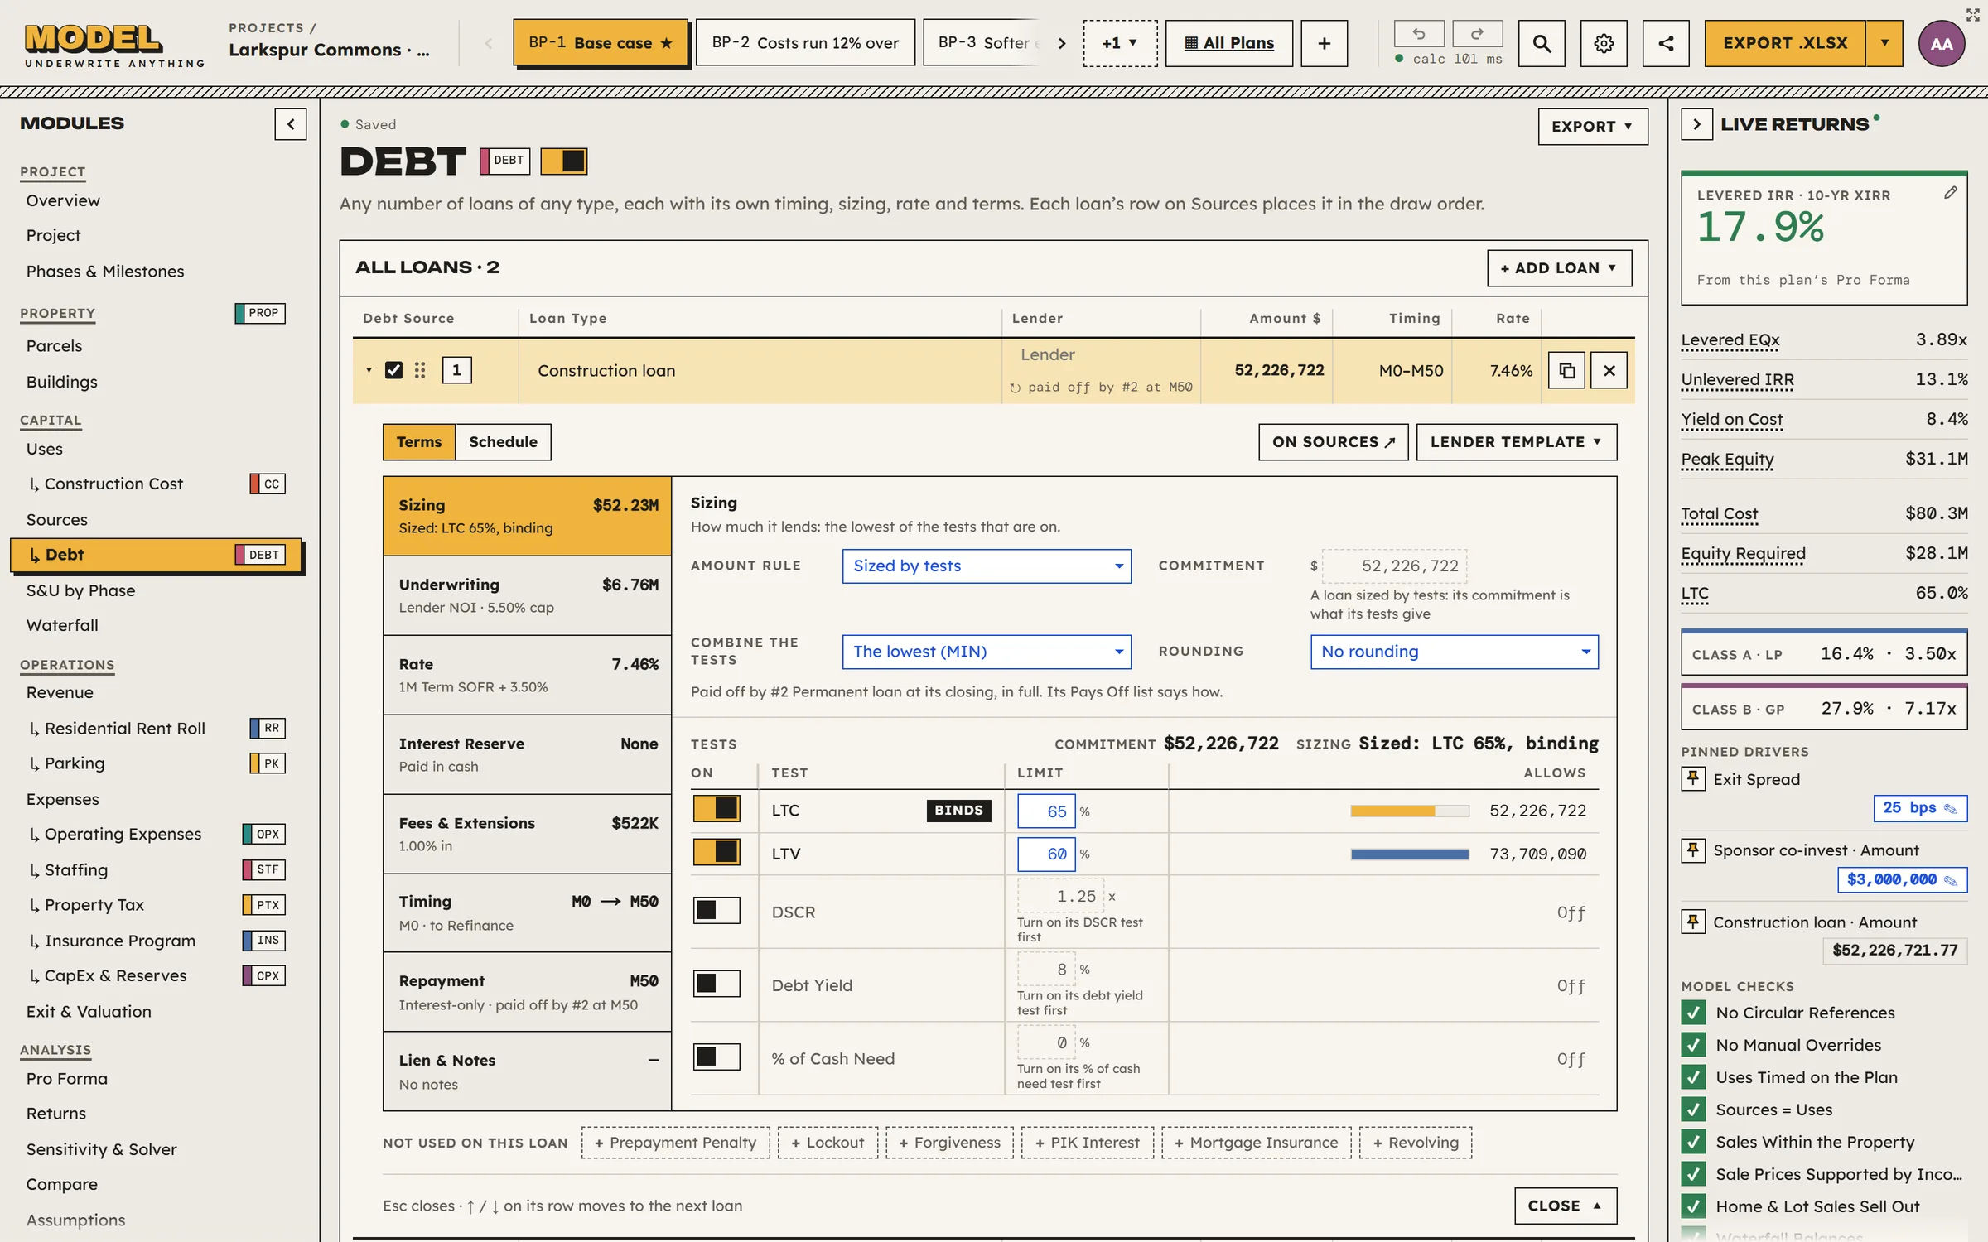Open Combine the Tests dropdown
Image resolution: width=1988 pixels, height=1242 pixels.
pyautogui.click(x=987, y=652)
